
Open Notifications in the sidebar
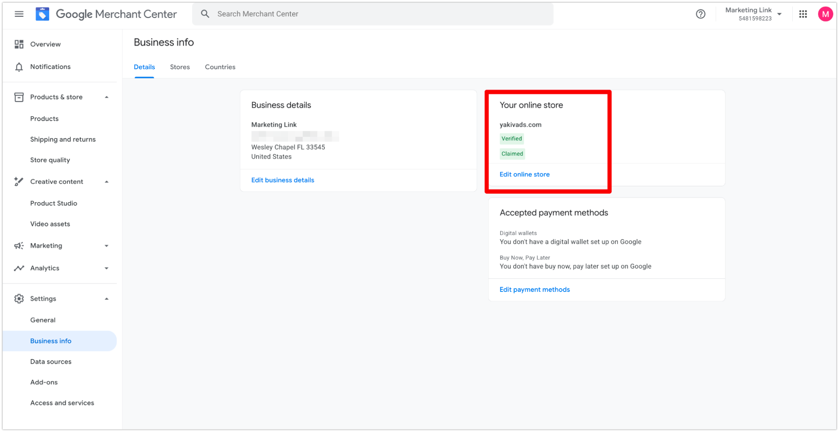[x=50, y=67]
